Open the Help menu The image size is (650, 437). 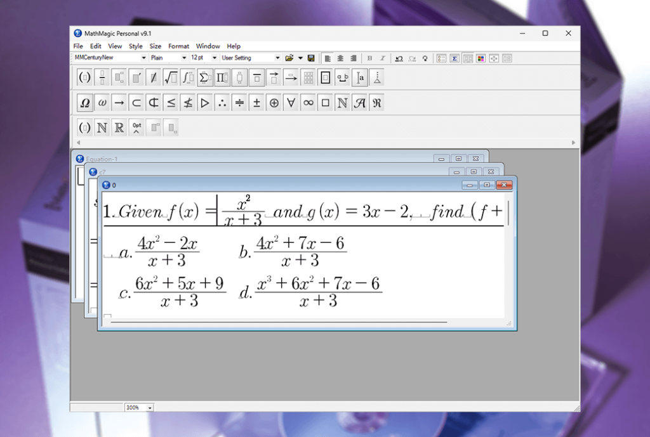234,46
